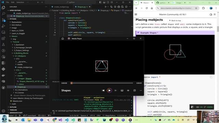The height and width of the screenshot is (123, 219).
Task: Open the browser extensions puzzle icon
Action: 203,8
